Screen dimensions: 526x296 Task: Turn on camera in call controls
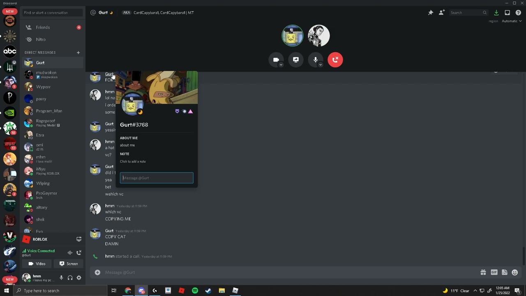click(276, 60)
